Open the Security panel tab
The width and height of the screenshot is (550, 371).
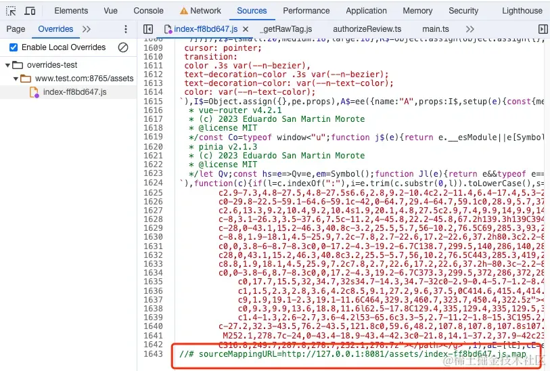click(x=463, y=11)
